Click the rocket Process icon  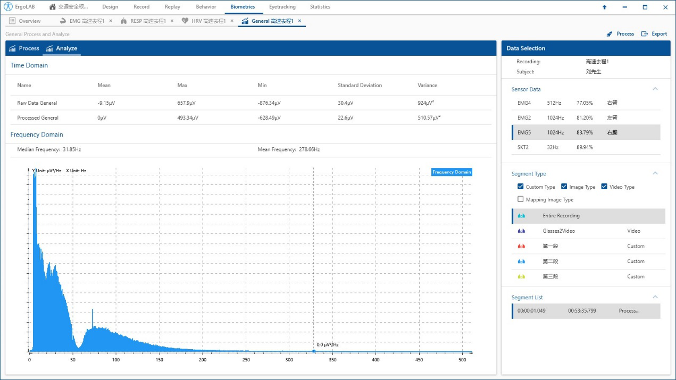point(610,34)
